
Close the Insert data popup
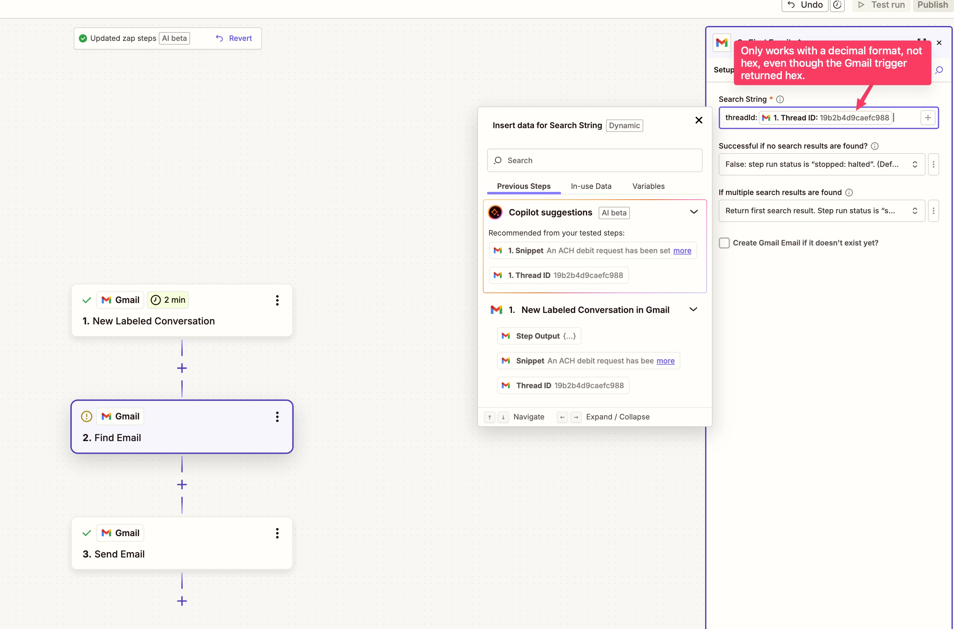(x=698, y=120)
